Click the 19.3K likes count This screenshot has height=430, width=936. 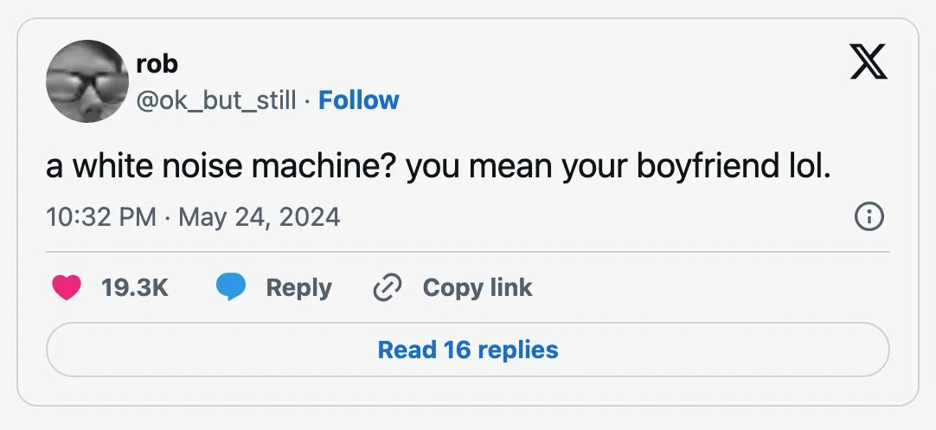pyautogui.click(x=135, y=288)
